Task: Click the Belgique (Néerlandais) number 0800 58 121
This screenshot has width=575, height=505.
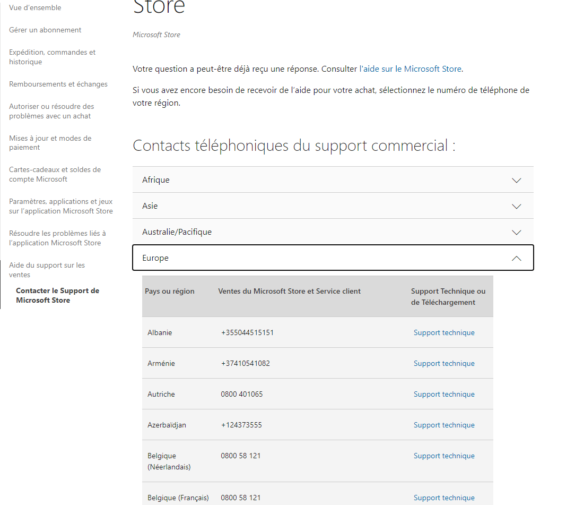Action: click(241, 456)
